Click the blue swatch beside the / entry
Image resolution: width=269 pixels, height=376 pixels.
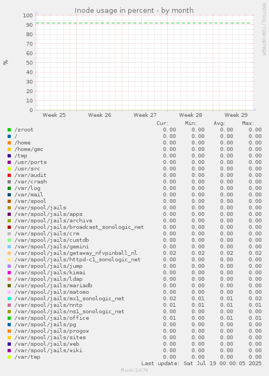pos(9,136)
